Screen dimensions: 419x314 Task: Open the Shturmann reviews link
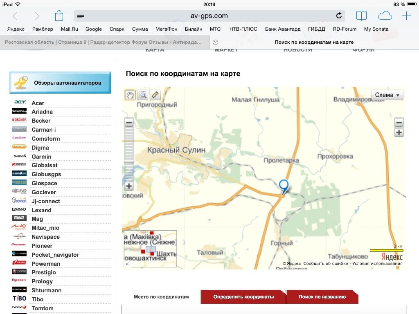47,290
